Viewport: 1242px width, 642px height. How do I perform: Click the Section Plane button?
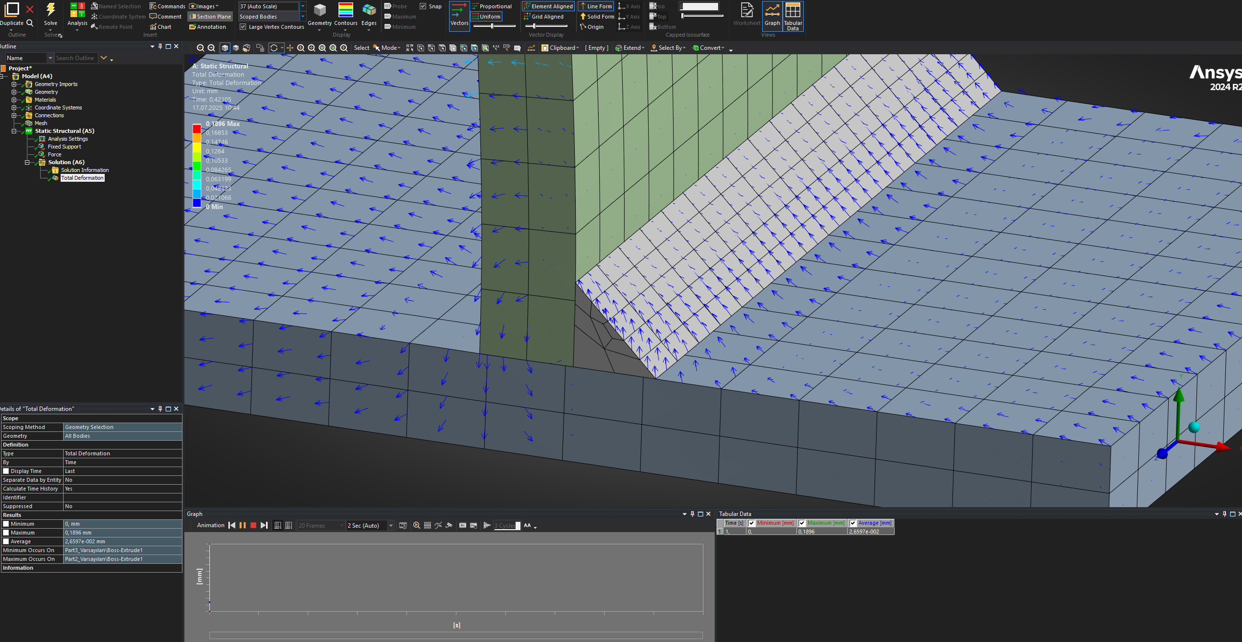[x=210, y=17]
